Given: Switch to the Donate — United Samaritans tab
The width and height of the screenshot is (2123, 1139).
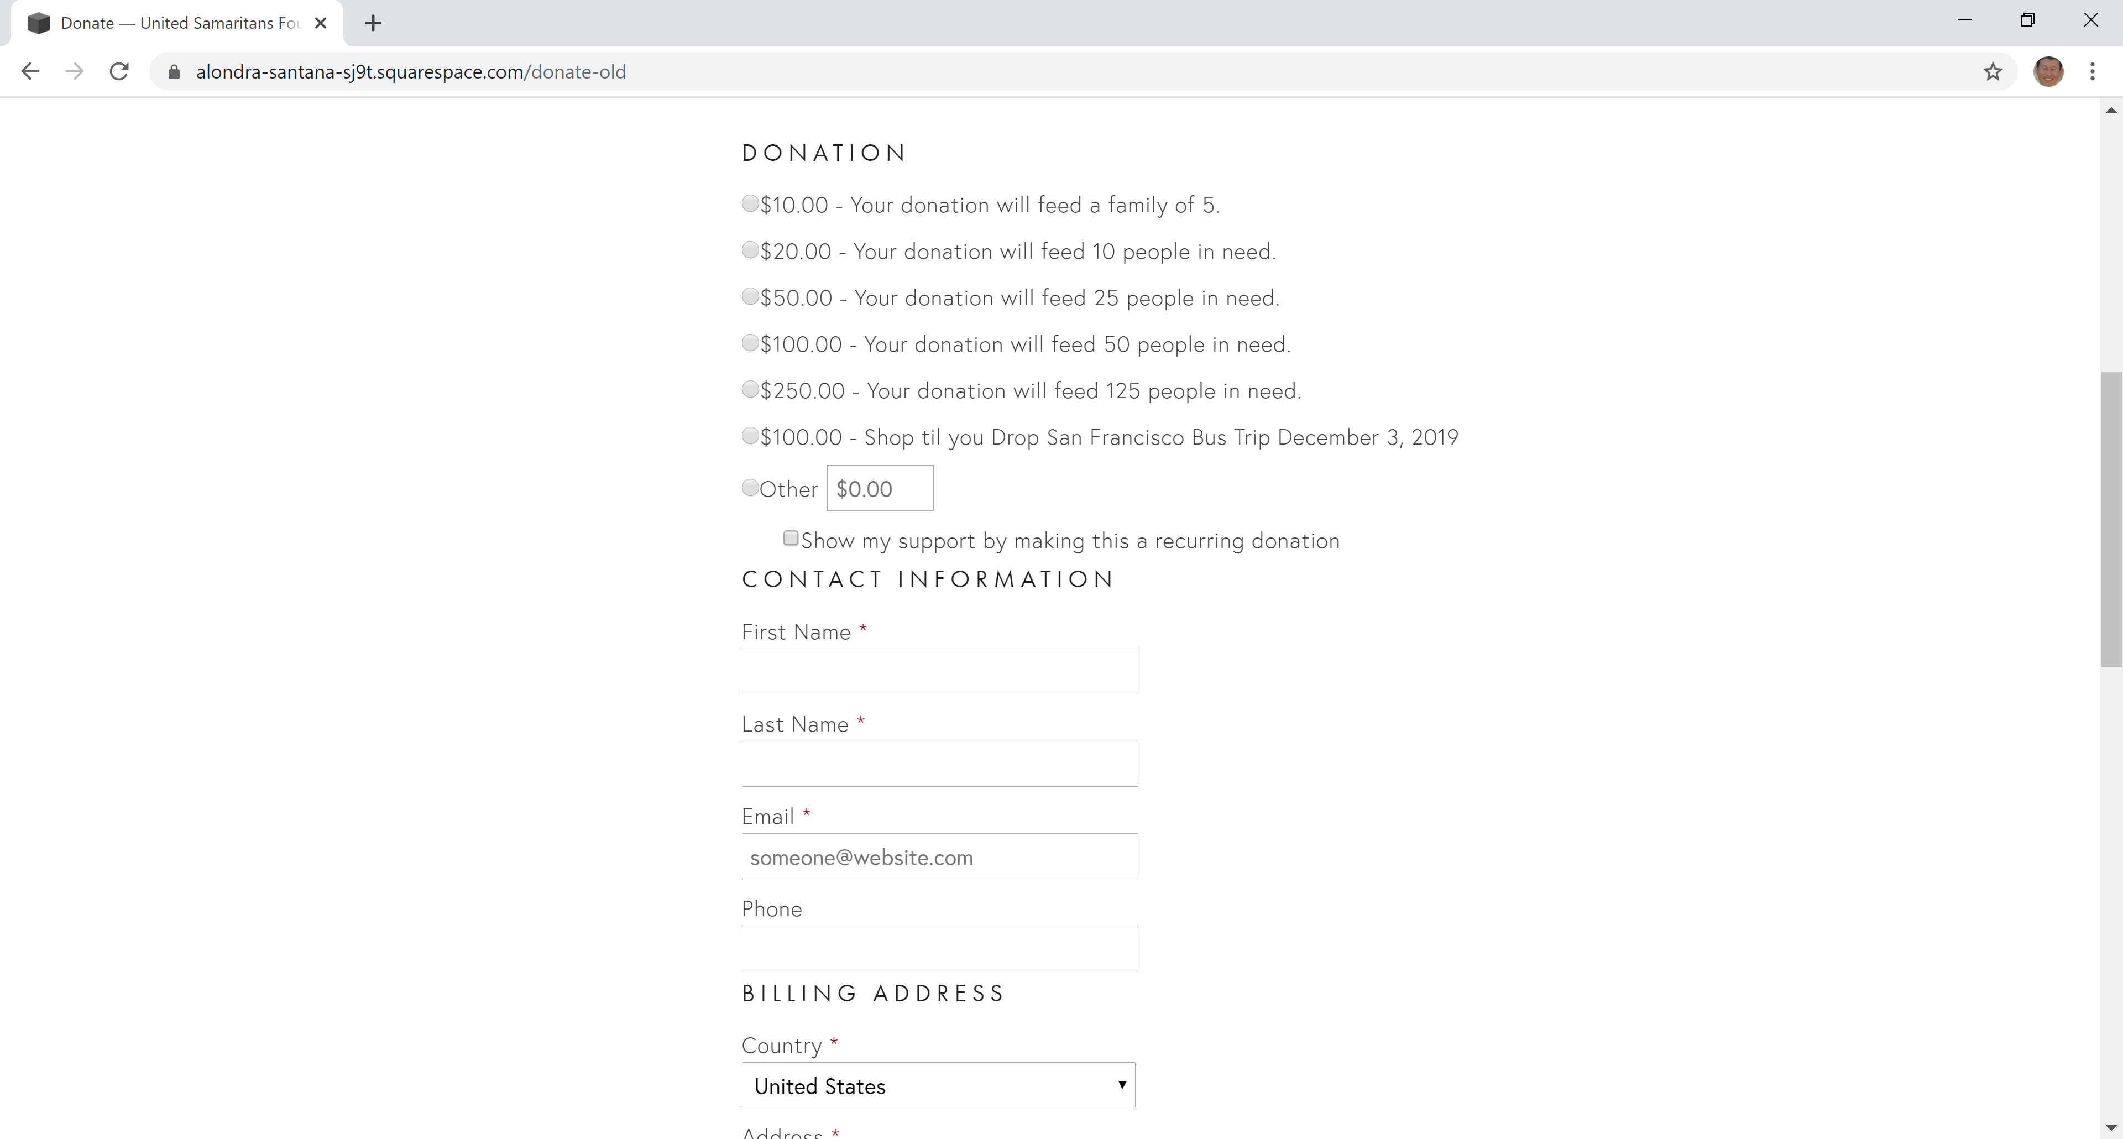Looking at the screenshot, I should click(177, 23).
